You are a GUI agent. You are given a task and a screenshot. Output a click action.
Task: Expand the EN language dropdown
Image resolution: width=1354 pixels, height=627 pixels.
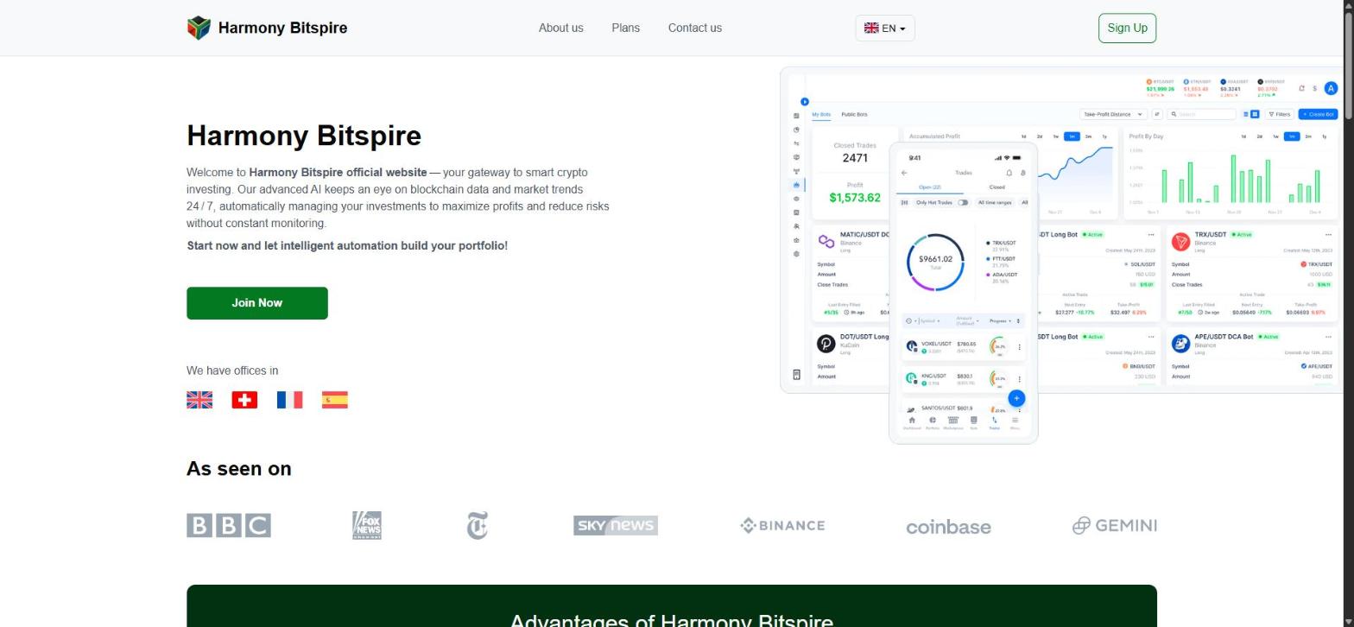(x=885, y=28)
